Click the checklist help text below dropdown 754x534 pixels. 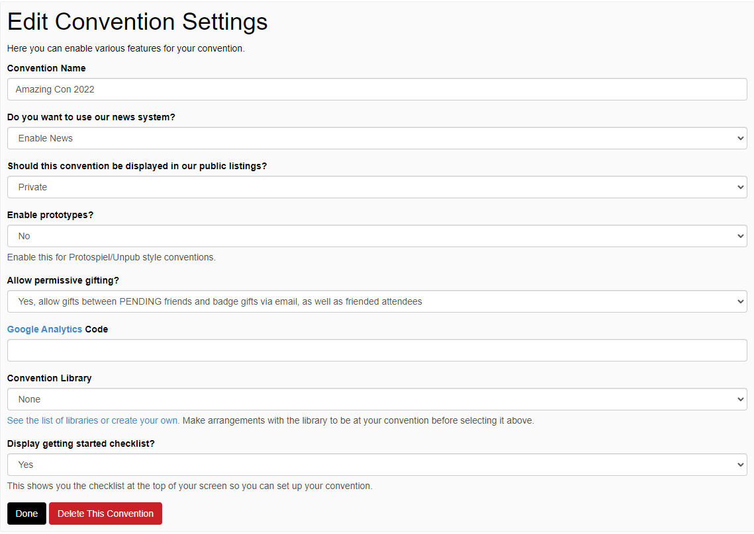point(189,486)
